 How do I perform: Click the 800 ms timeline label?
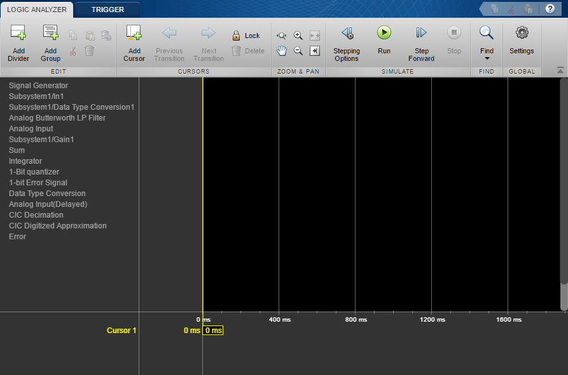[x=356, y=320]
